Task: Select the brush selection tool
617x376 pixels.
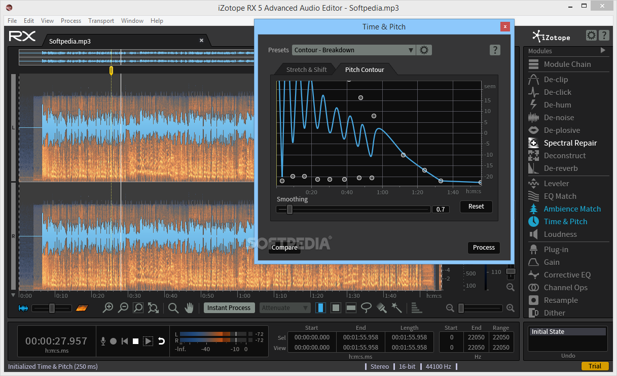Action: pyautogui.click(x=382, y=307)
